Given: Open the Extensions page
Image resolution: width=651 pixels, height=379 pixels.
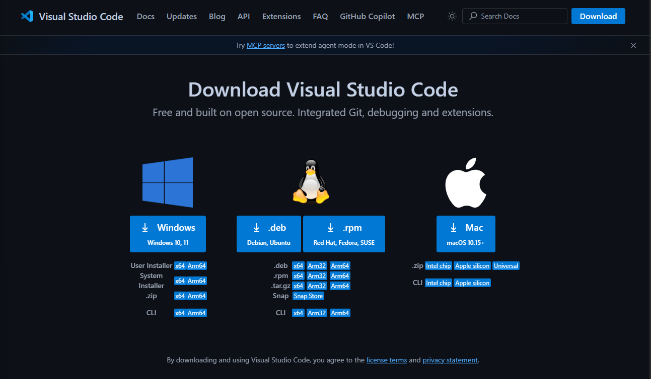Looking at the screenshot, I should pos(281,16).
